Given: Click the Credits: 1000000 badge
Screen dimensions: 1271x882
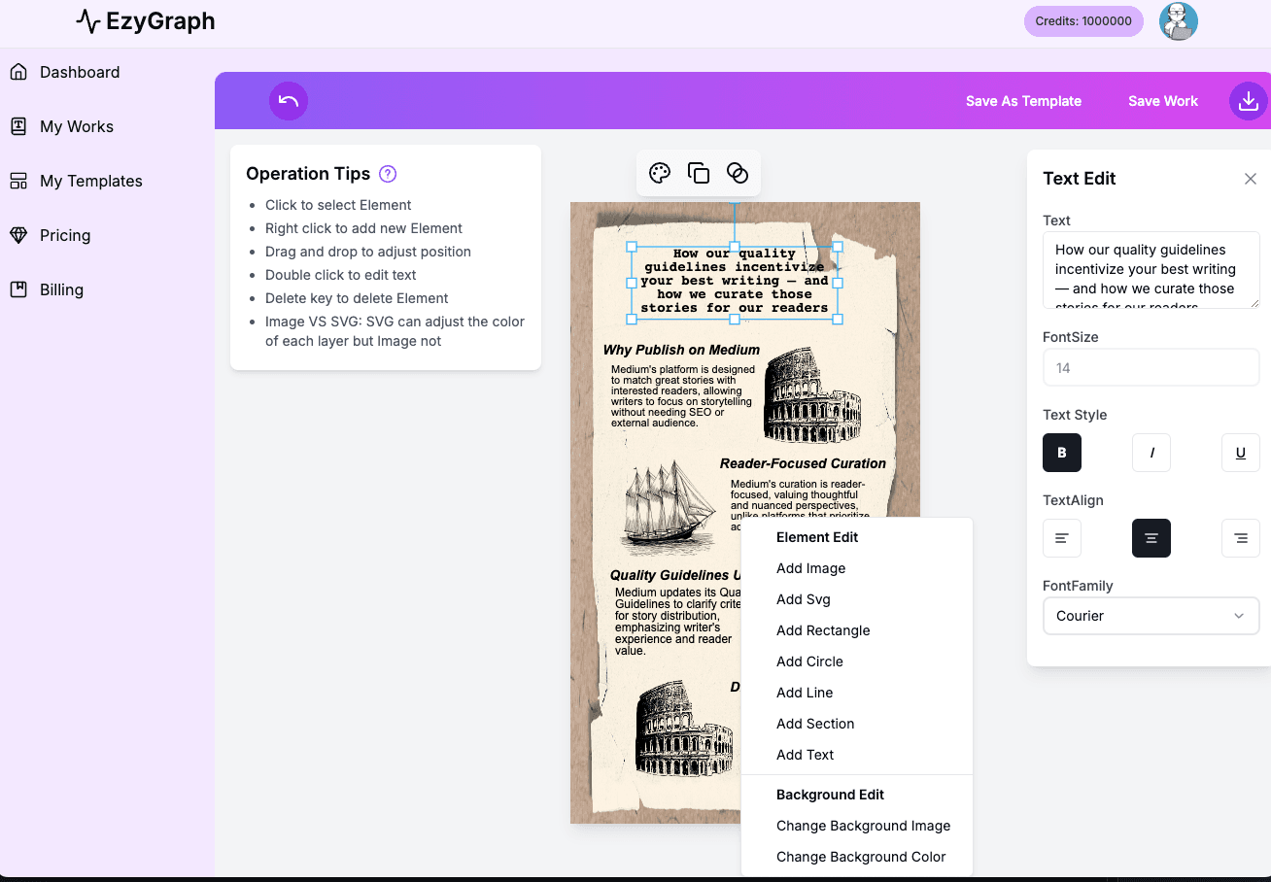Looking at the screenshot, I should point(1083,20).
